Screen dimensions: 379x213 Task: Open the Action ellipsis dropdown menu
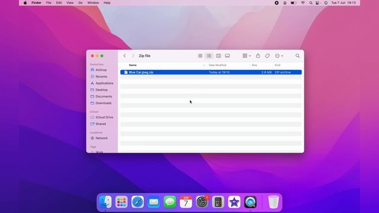point(279,56)
